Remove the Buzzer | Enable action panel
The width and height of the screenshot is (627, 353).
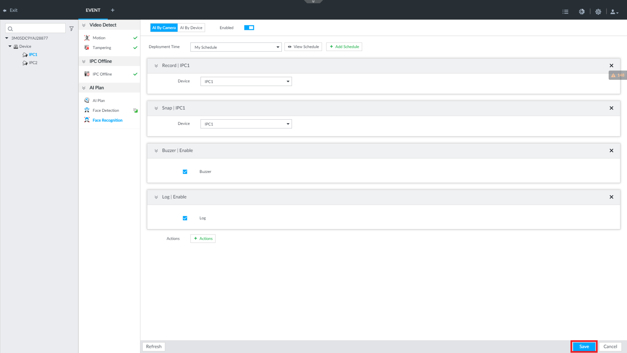tap(611, 151)
